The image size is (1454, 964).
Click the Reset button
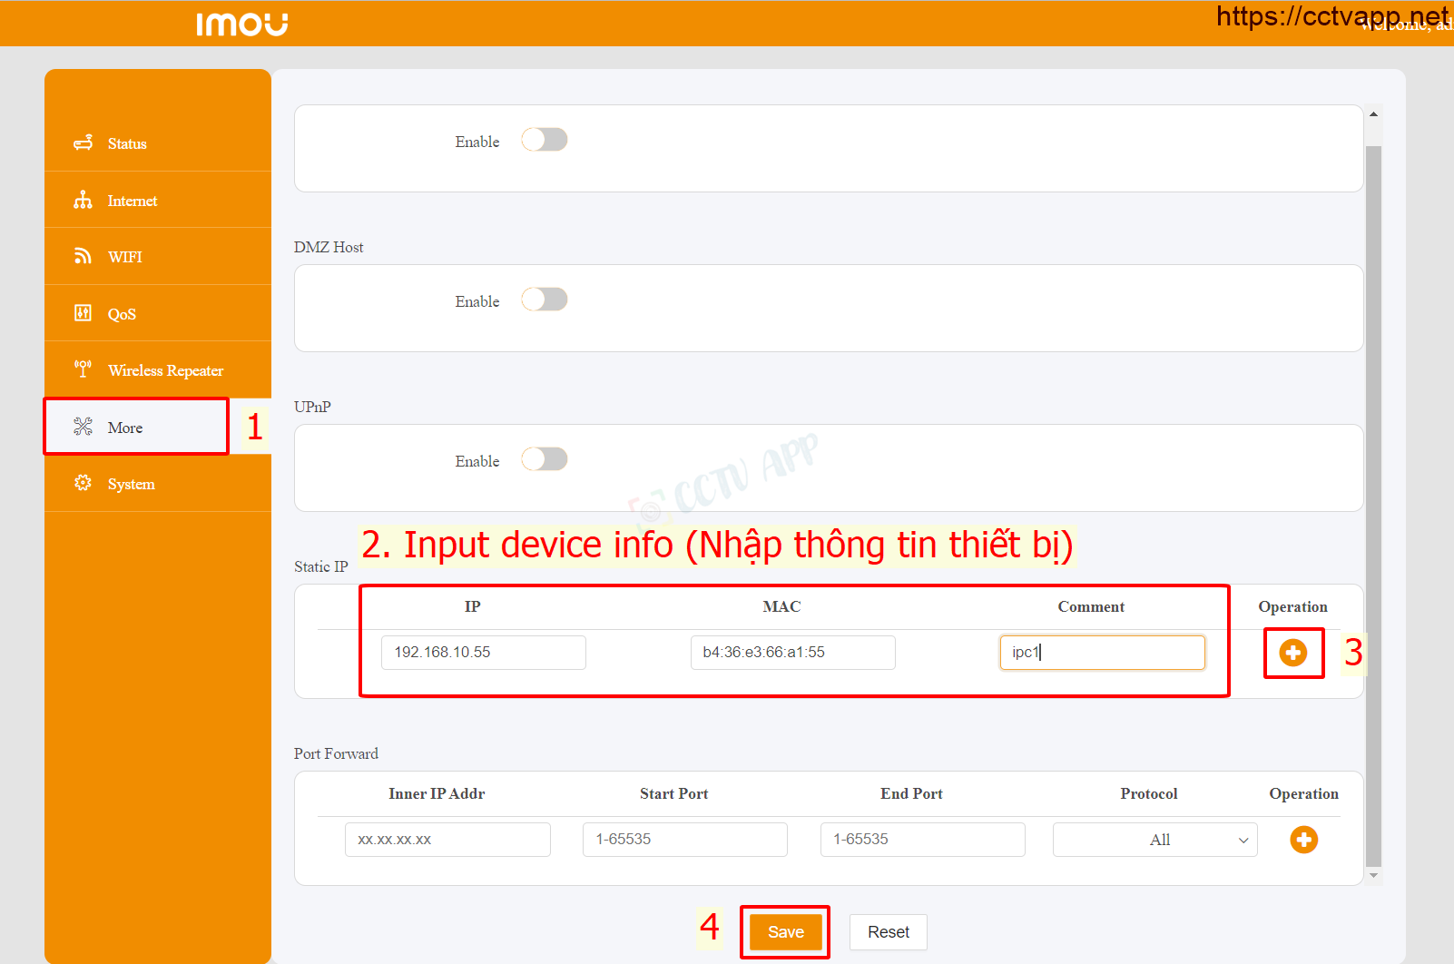[x=888, y=932]
